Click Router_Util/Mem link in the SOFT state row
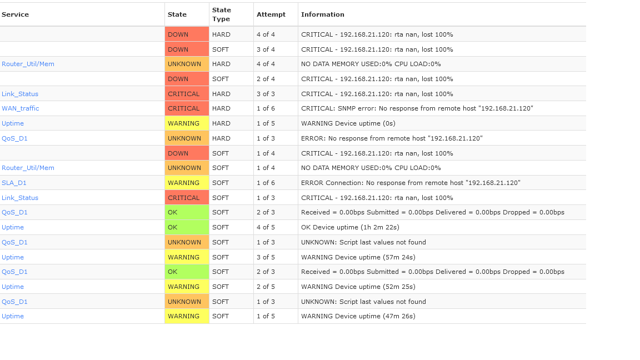 tap(28, 168)
